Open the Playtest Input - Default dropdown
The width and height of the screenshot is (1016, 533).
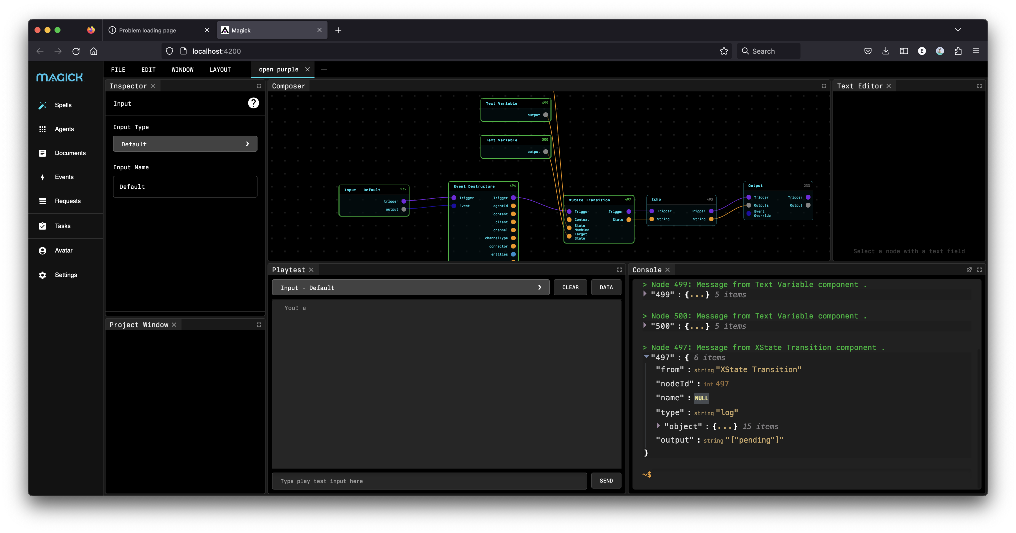click(410, 287)
